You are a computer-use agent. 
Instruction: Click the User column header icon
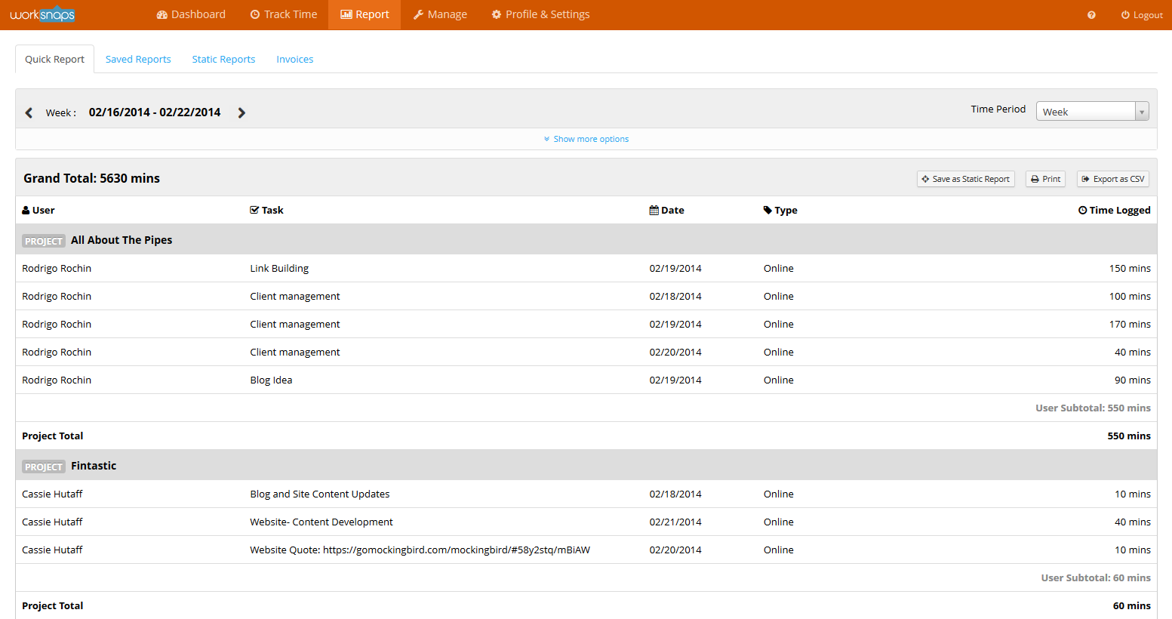point(26,211)
